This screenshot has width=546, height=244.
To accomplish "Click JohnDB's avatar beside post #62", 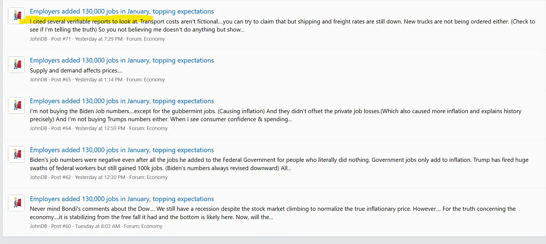I will click(x=16, y=154).
